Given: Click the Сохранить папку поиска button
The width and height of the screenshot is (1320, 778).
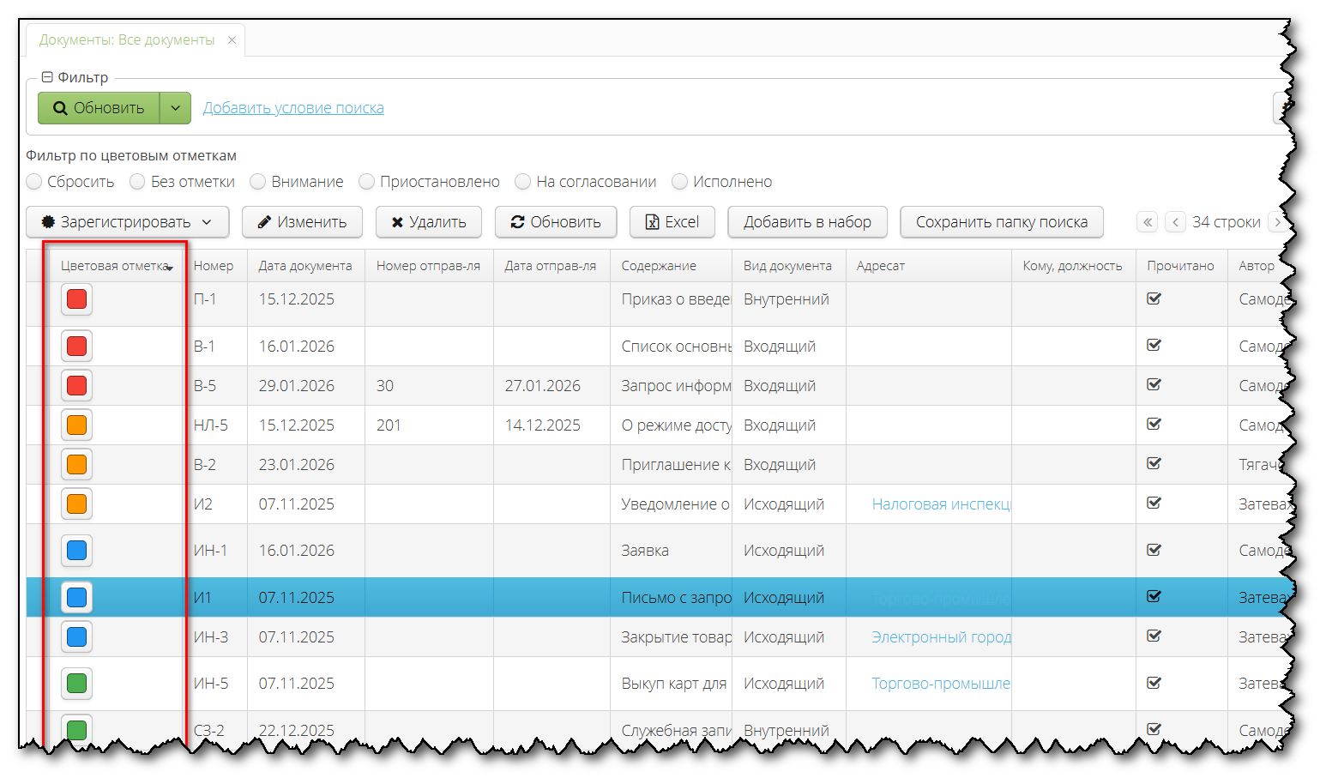Looking at the screenshot, I should (1001, 222).
